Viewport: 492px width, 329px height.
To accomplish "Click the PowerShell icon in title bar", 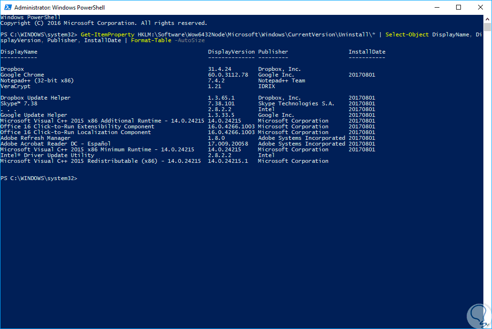I will (x=7, y=8).
